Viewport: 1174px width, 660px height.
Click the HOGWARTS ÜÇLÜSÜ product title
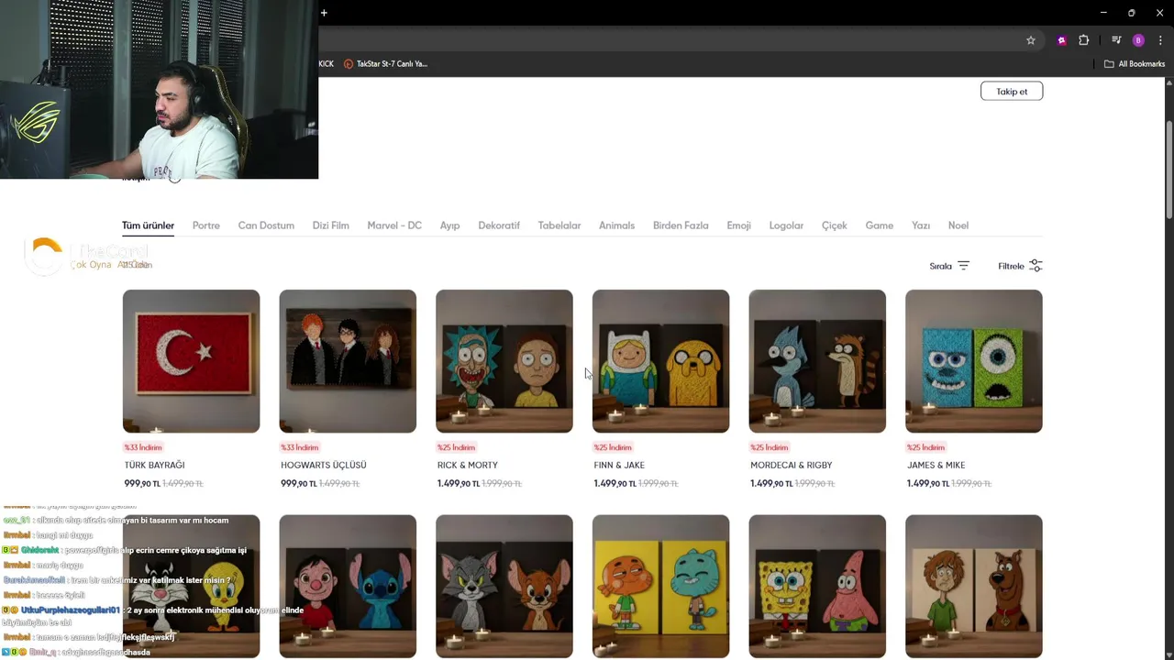click(323, 466)
